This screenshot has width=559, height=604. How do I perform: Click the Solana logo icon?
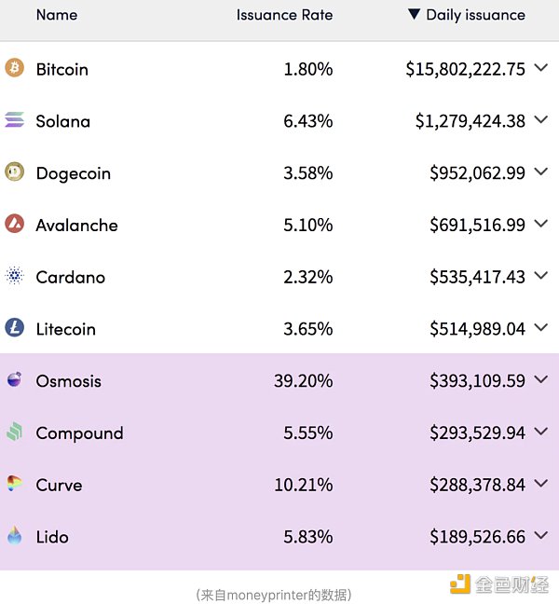click(14, 120)
